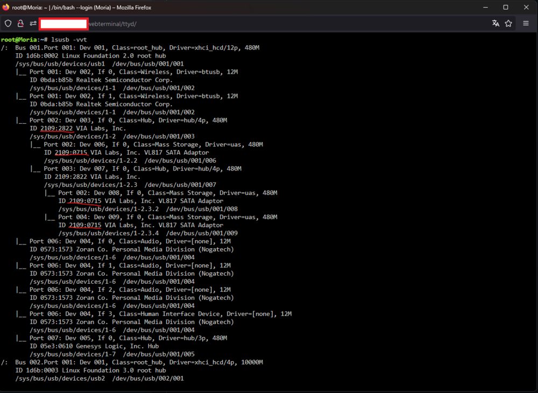Screen dimensions: 538x393
Task: Click 'ID 1d6b:0003 Linux Foundation 3.0 root hub'
Action: coord(90,370)
